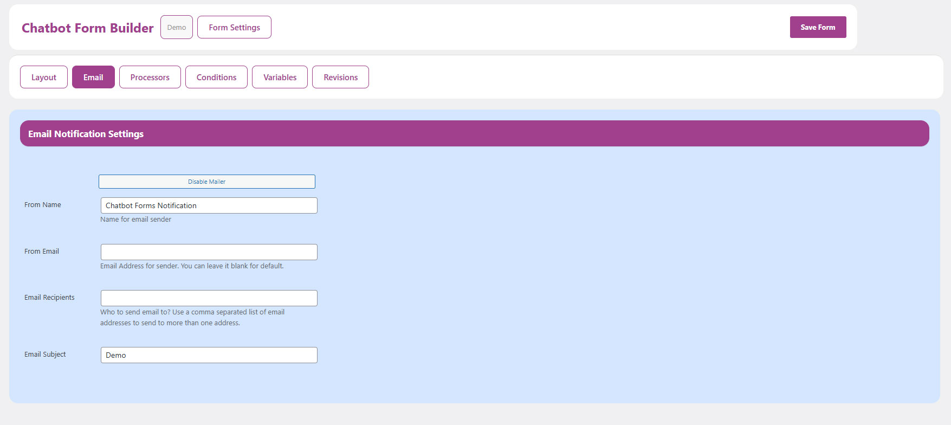Click the Email Recipients label
Viewport: 951px width, 425px height.
[49, 298]
